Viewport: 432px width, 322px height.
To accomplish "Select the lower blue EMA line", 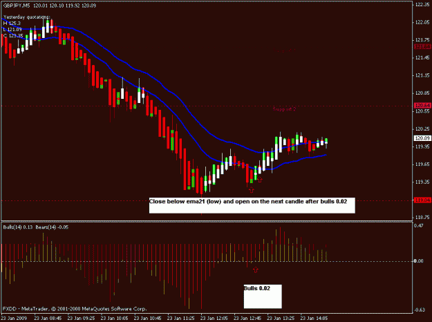I will [176, 115].
